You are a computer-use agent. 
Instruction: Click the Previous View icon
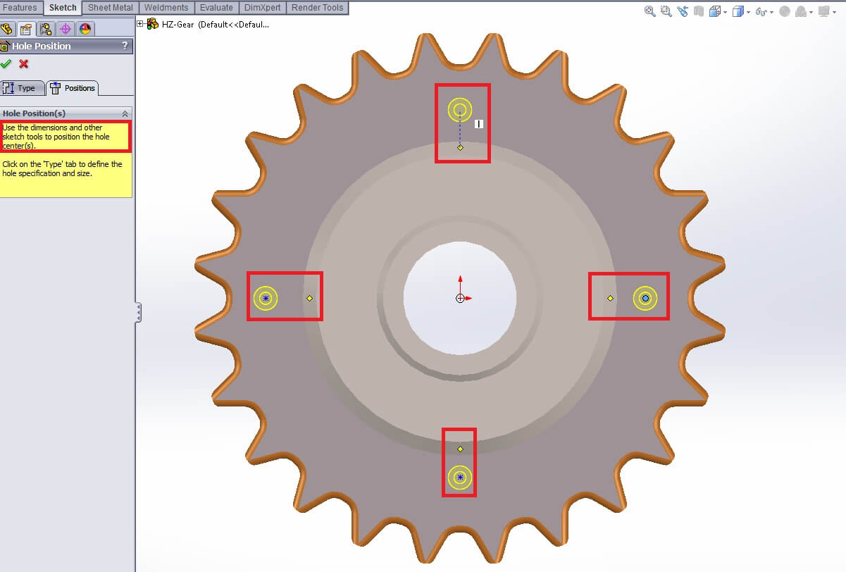(x=682, y=10)
